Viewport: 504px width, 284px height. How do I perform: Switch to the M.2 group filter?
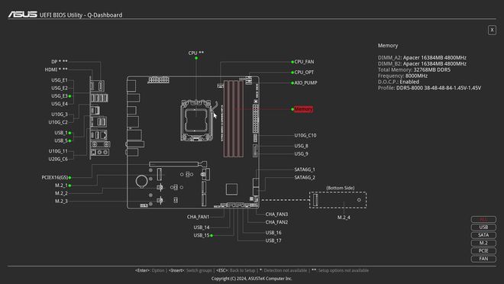[x=483, y=243]
